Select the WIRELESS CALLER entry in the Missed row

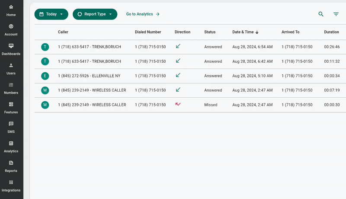(92, 105)
